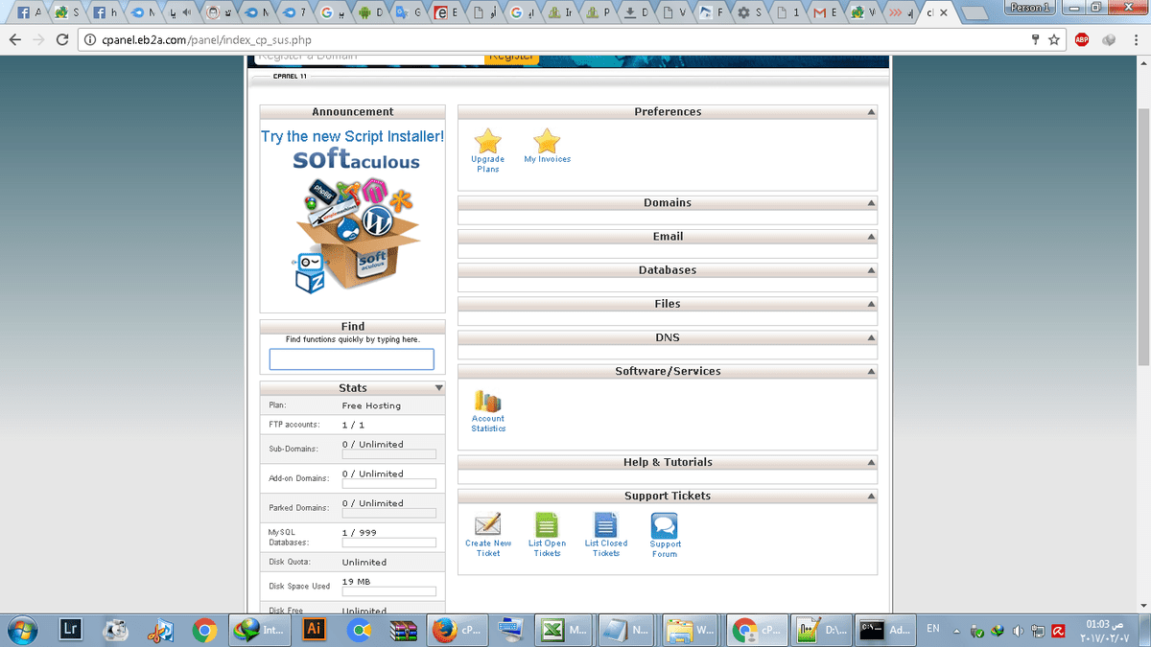Open Adobe Illustrator from the taskbar
The height and width of the screenshot is (647, 1151).
pyautogui.click(x=312, y=629)
